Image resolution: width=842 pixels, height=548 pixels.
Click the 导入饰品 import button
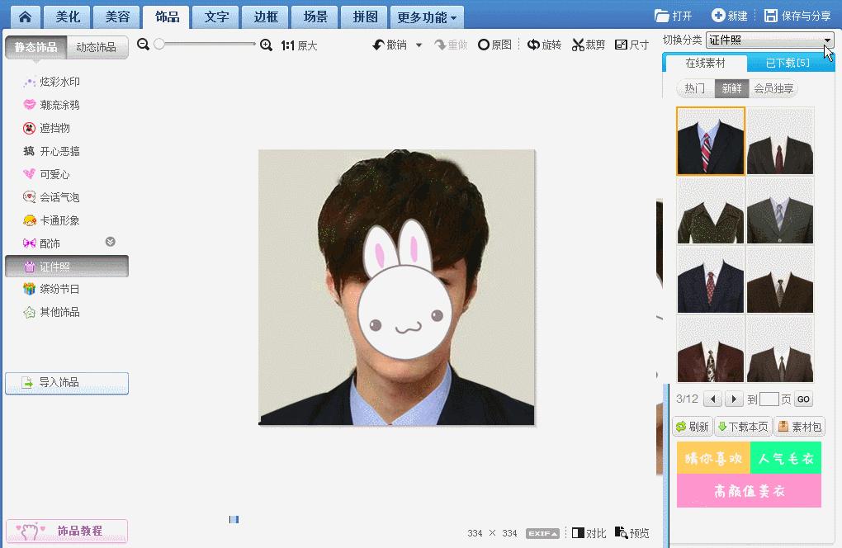pos(67,383)
